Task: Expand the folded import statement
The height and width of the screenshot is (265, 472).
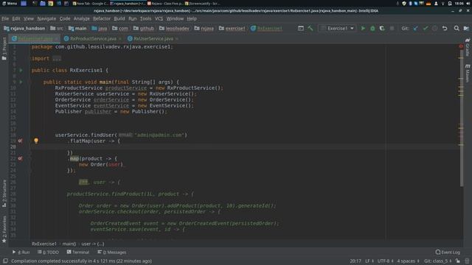Action: [57, 59]
